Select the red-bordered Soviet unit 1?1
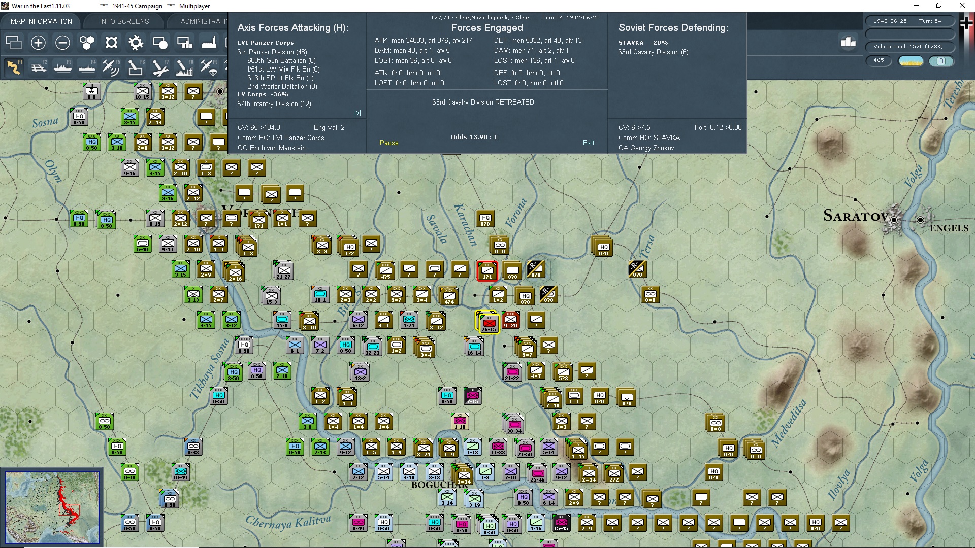Screen dimensions: 975x548 487,271
